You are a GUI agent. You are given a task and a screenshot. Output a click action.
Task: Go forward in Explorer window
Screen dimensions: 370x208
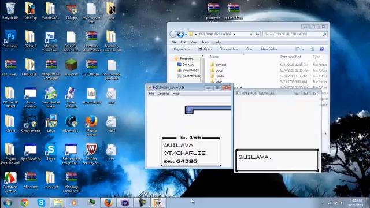tap(180, 34)
